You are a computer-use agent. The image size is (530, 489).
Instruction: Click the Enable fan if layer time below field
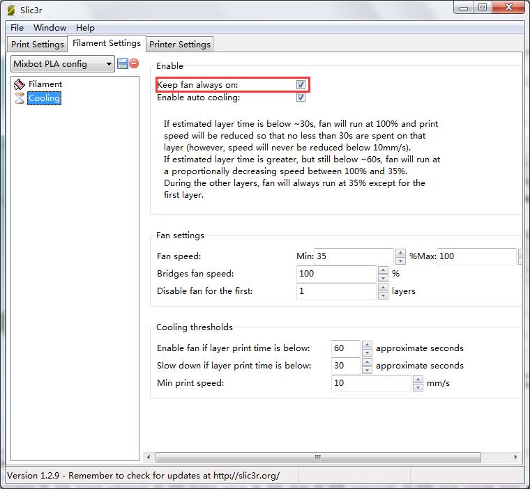(346, 348)
